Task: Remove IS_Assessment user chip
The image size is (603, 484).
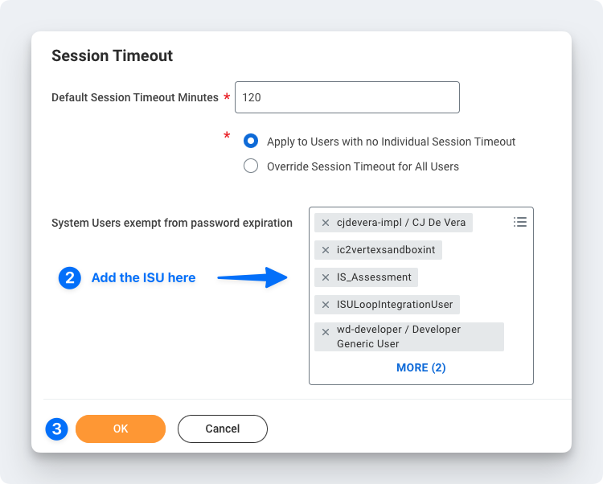Action: [x=326, y=277]
